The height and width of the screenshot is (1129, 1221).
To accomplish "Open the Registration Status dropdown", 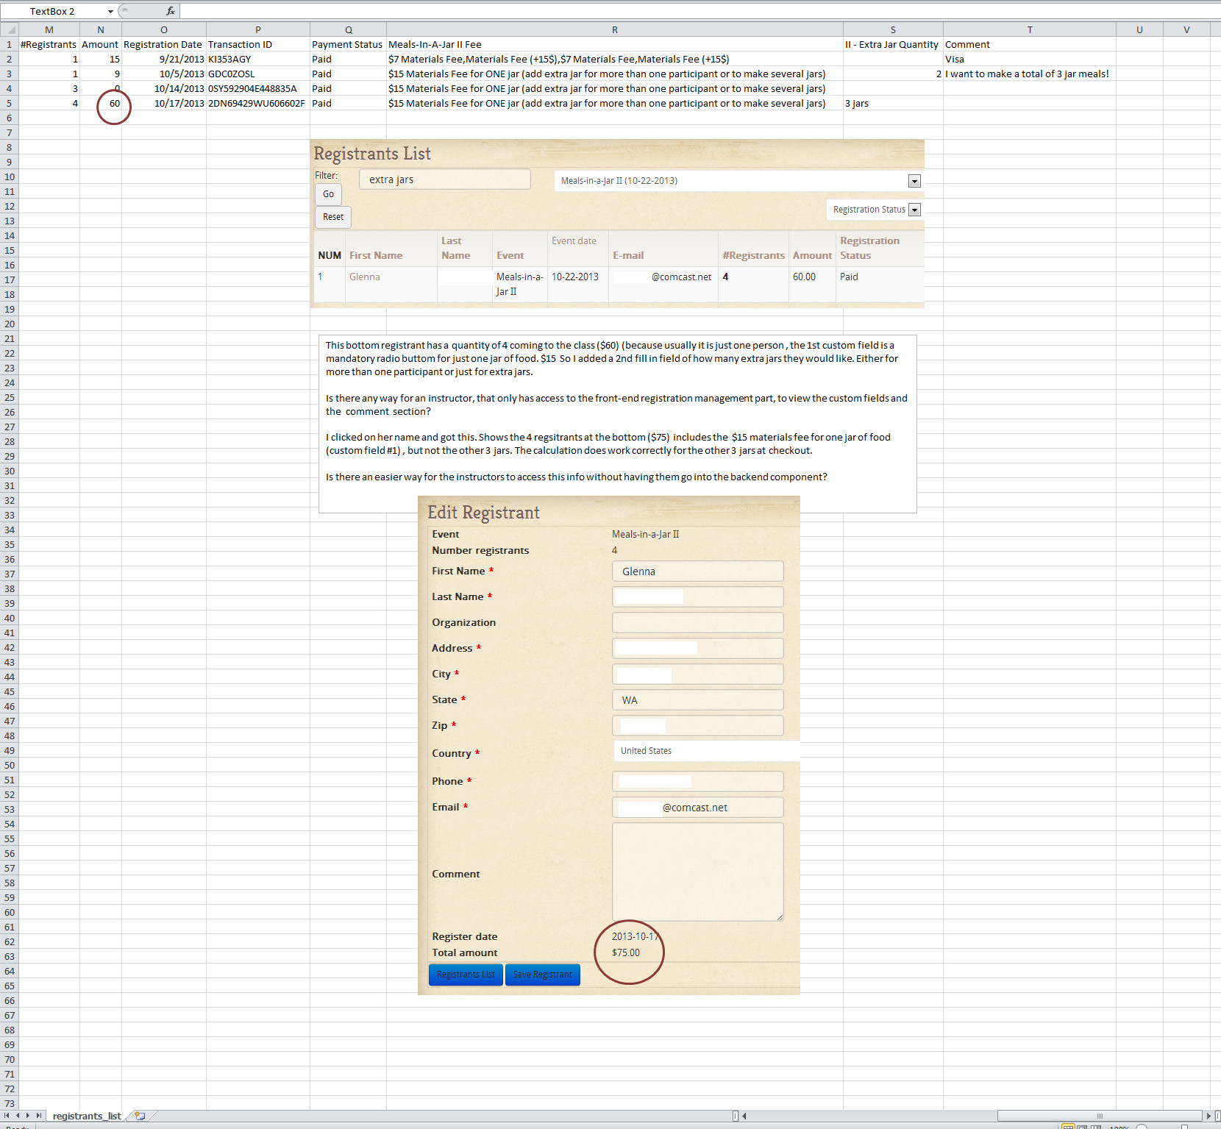I will pos(914,210).
